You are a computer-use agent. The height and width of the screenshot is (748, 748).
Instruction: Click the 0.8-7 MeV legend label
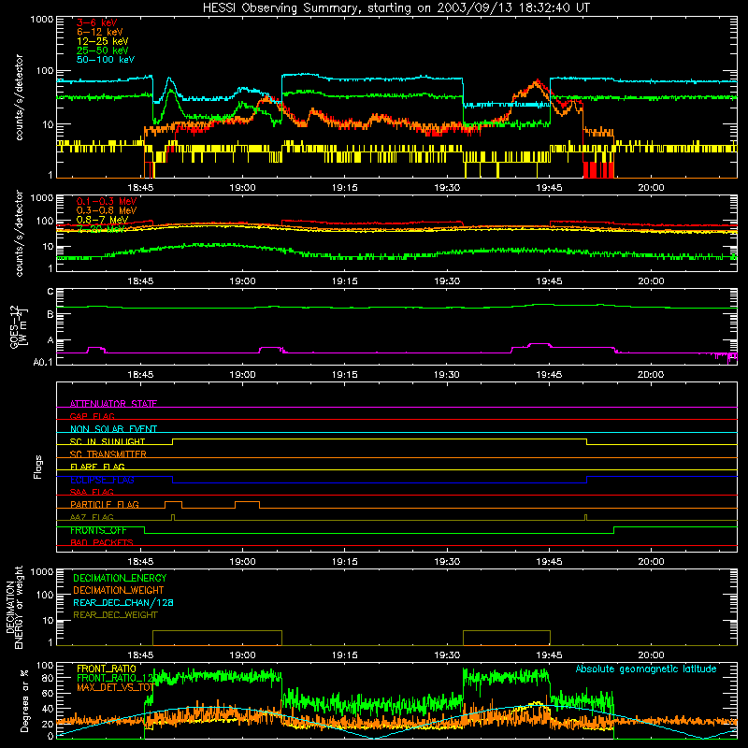(102, 220)
